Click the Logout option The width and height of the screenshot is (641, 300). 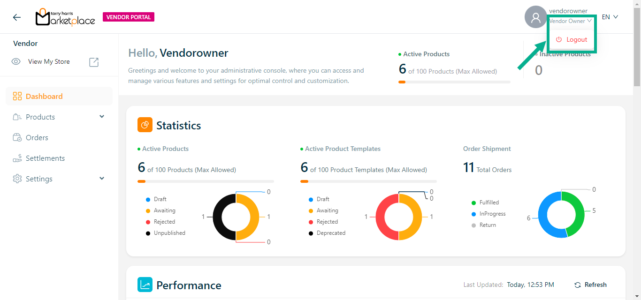572,40
